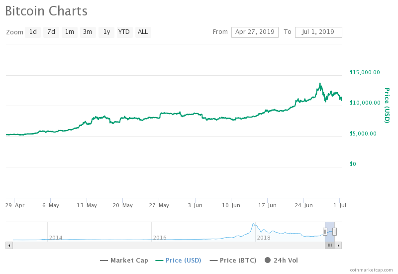This screenshot has width=398, height=274.
Task: Zoom chart to YTD
Action: [x=124, y=32]
